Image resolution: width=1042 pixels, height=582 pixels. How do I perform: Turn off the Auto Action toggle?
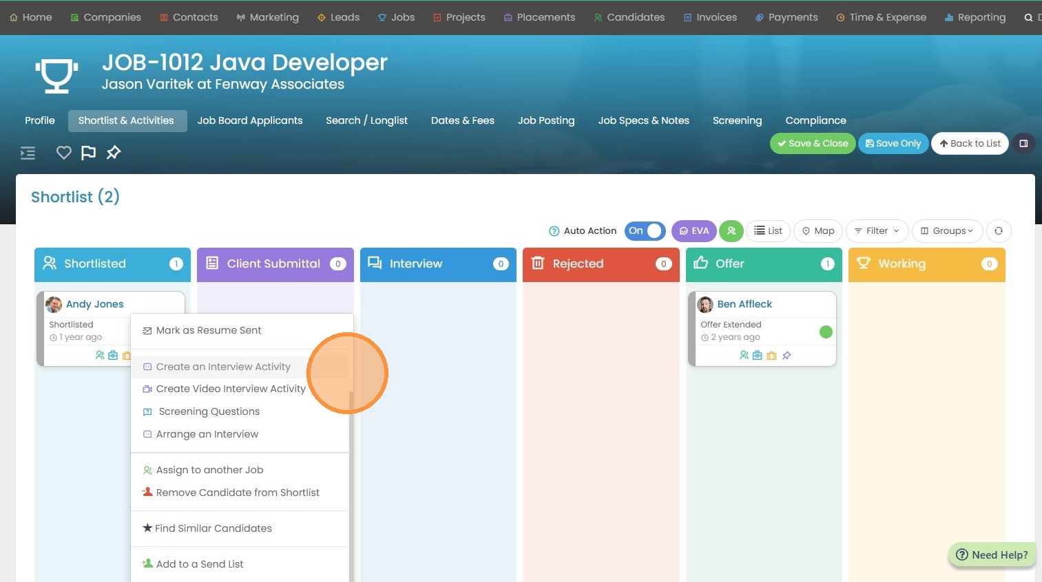(x=645, y=231)
